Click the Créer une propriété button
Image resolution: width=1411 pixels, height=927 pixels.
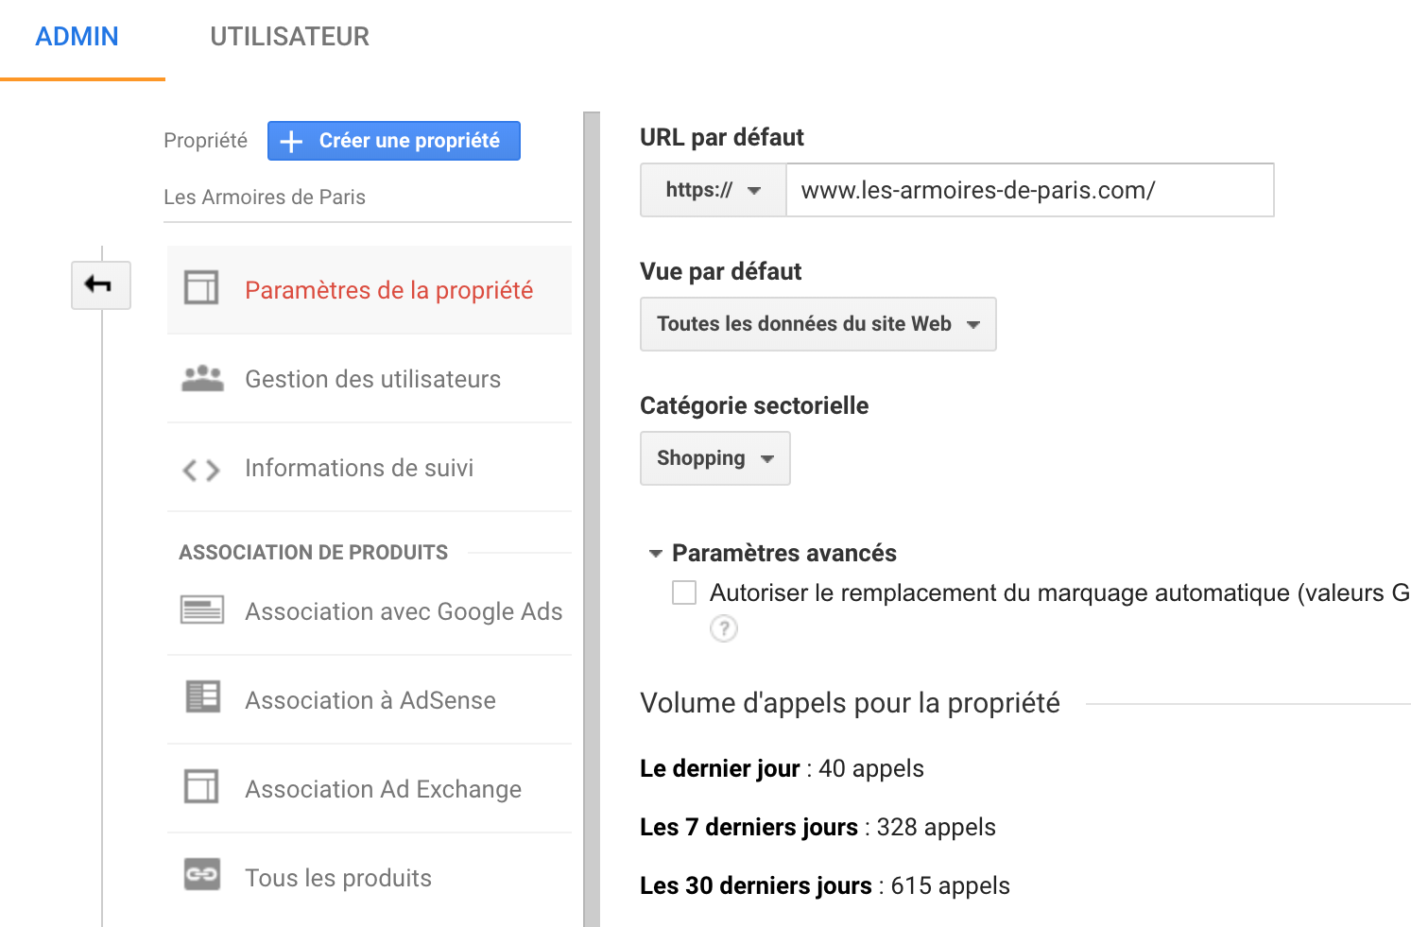pyautogui.click(x=394, y=141)
